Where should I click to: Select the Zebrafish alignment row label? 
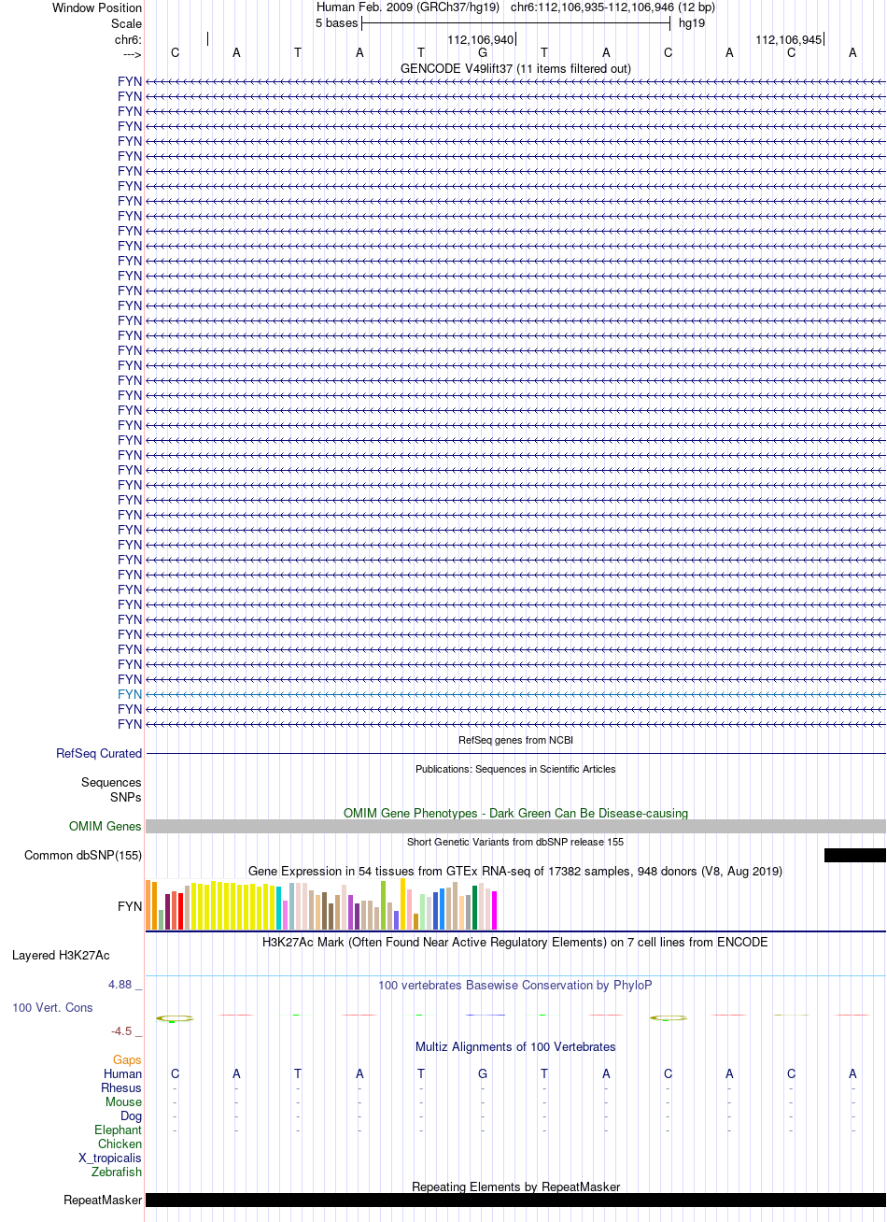tap(117, 1172)
